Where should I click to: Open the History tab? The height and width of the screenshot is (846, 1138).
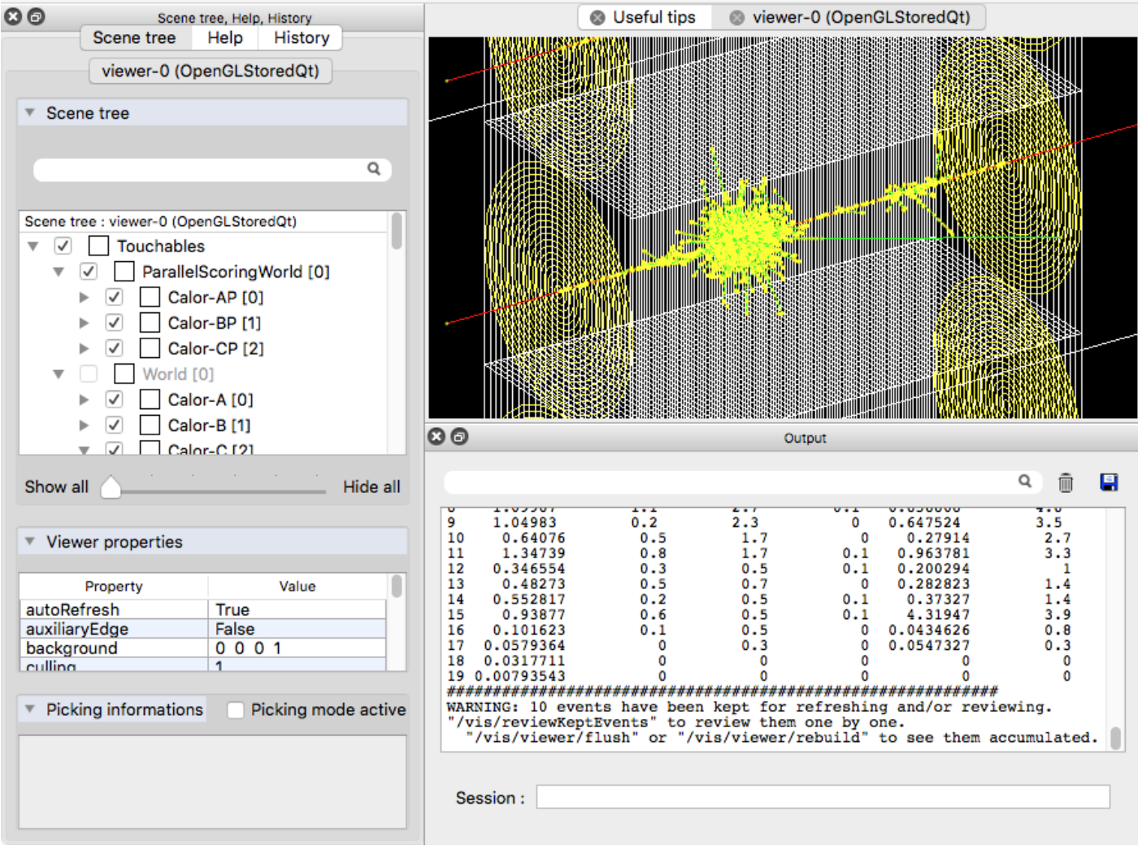[x=301, y=37]
